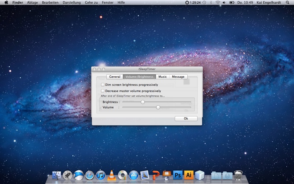Launch Launchpad rocket icon in Dock
The image size is (294, 184).
tap(68, 175)
